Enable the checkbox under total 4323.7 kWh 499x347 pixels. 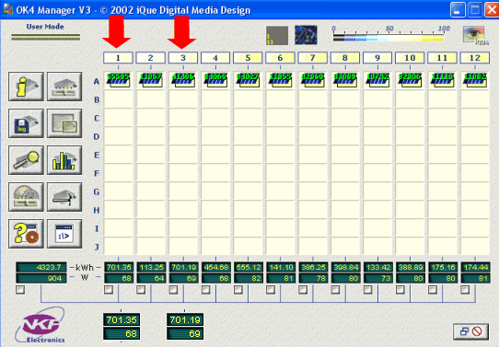pyautogui.click(x=20, y=289)
